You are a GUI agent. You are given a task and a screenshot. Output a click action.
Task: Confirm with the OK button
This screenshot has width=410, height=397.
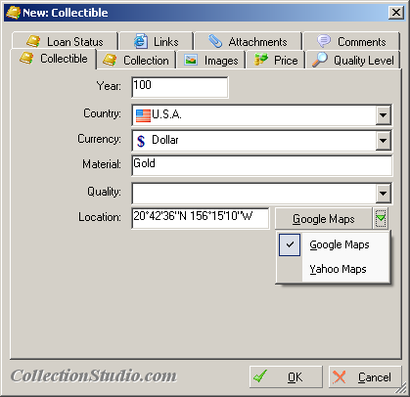pyautogui.click(x=286, y=376)
